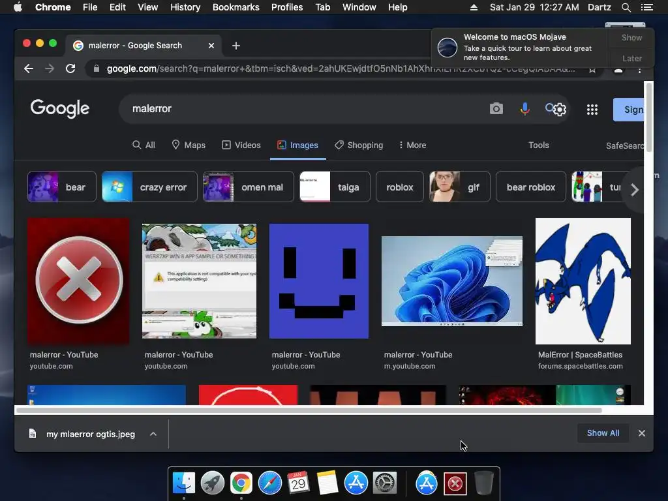This screenshot has width=668, height=501.
Task: Open Calendar from the Dock
Action: (x=298, y=483)
